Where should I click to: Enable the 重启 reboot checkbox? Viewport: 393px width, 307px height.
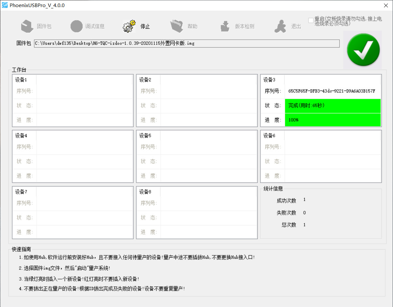click(x=311, y=20)
